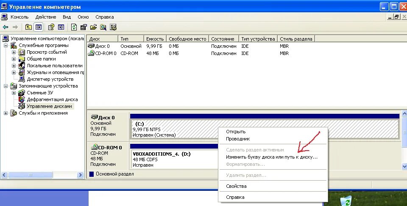Screen dimensions: 407x206
Task: Sort by the Диск column header
Action: tap(102, 39)
